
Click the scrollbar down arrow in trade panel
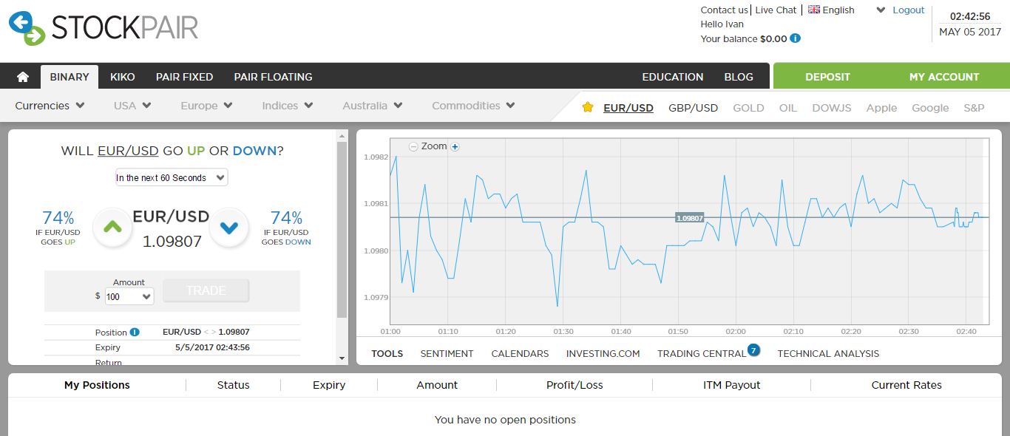point(342,358)
